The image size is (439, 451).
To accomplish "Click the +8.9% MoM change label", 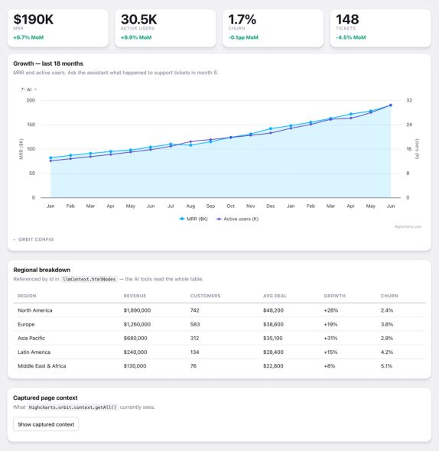I will click(136, 37).
